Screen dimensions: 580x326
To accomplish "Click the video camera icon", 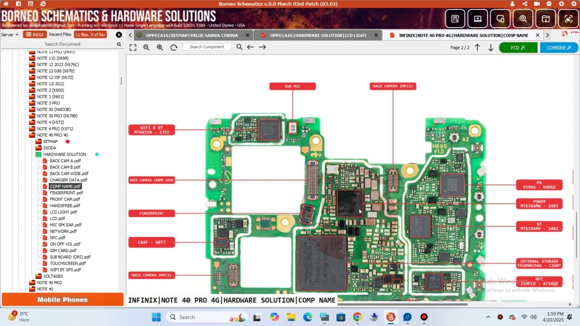I will click(537, 4).
